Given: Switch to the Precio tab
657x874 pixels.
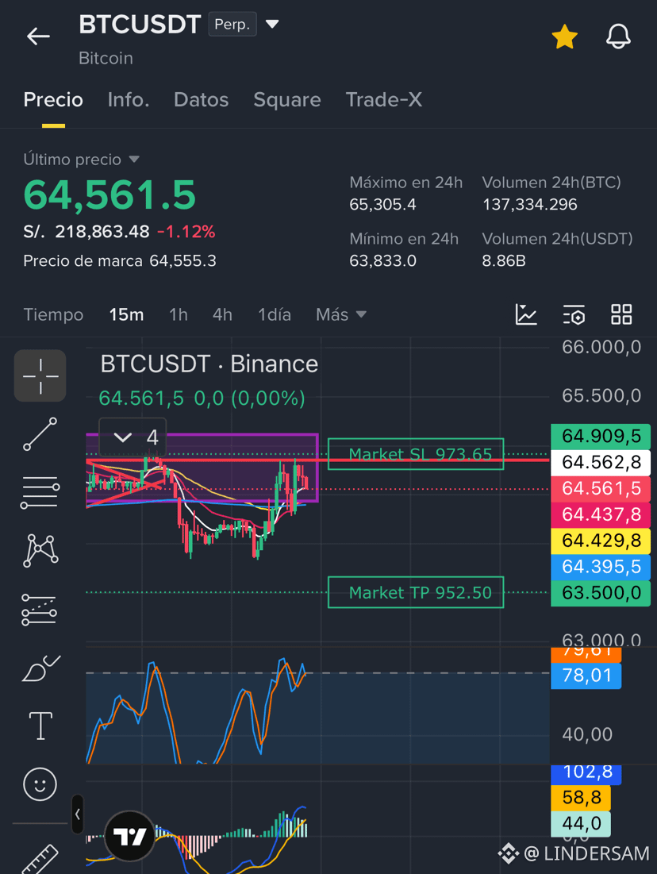Looking at the screenshot, I should (53, 100).
